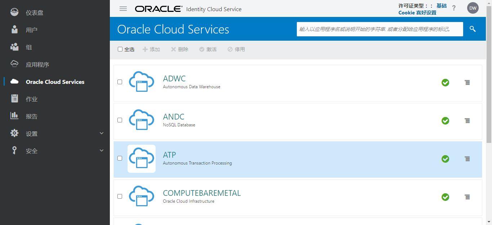Click the 'Autonomous Data Warehouse' description
Viewport: 492px width, 225px height.
point(192,87)
